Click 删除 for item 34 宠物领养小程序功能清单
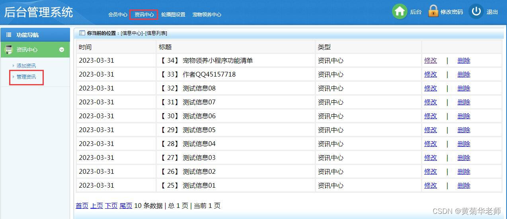Viewport: 507px width, 219px height. tap(464, 60)
